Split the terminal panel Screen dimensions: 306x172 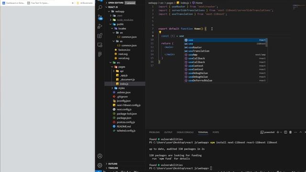point(285,132)
